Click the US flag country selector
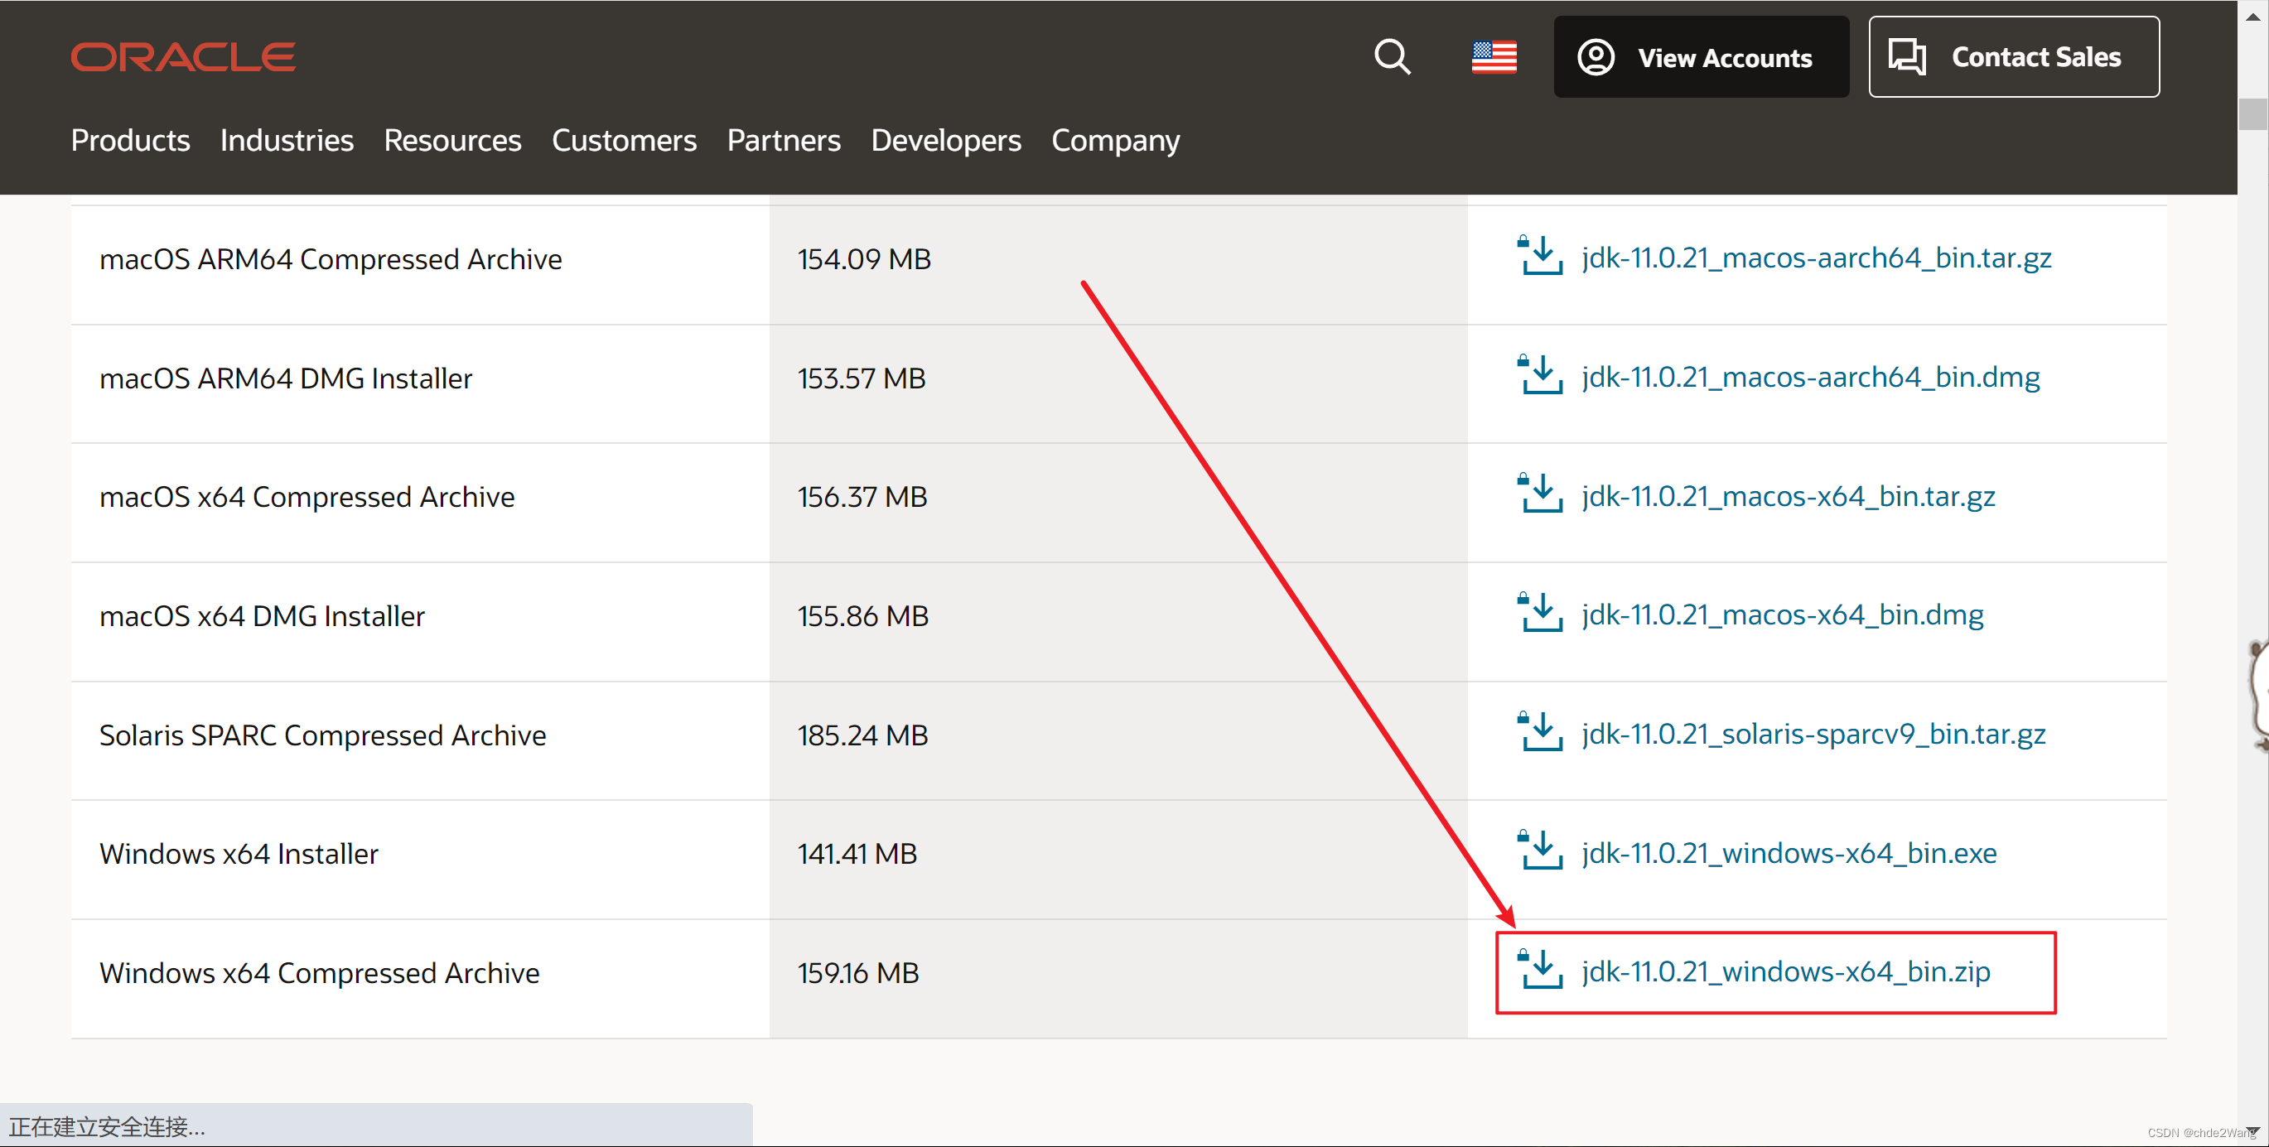Image resolution: width=2269 pixels, height=1147 pixels. point(1494,57)
